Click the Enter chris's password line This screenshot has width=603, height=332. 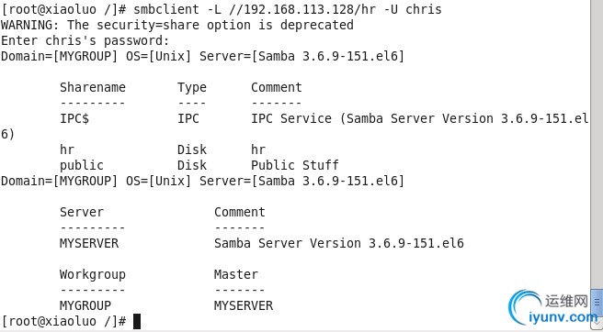click(85, 40)
